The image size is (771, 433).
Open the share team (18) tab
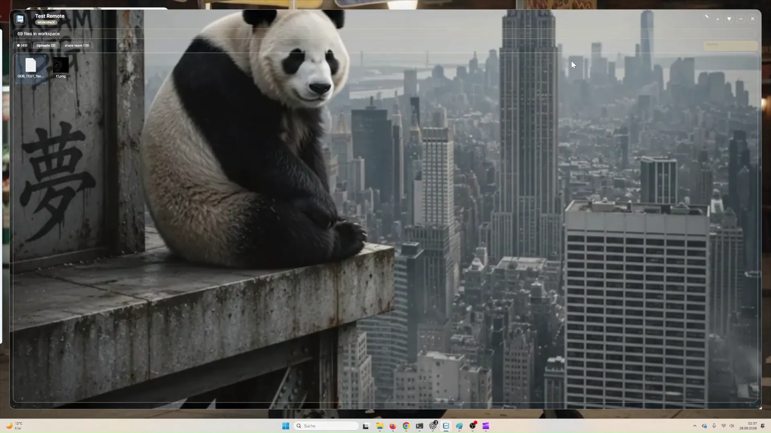(77, 45)
